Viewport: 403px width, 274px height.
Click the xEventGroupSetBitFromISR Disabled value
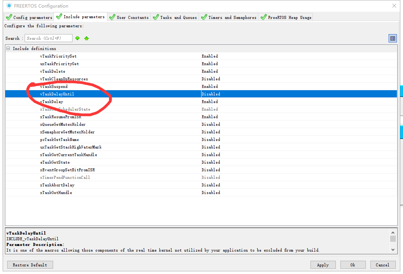point(211,170)
